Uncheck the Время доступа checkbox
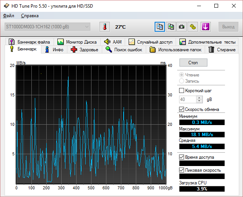Image resolution: width=243 pixels, height=197 pixels. pos(182,157)
